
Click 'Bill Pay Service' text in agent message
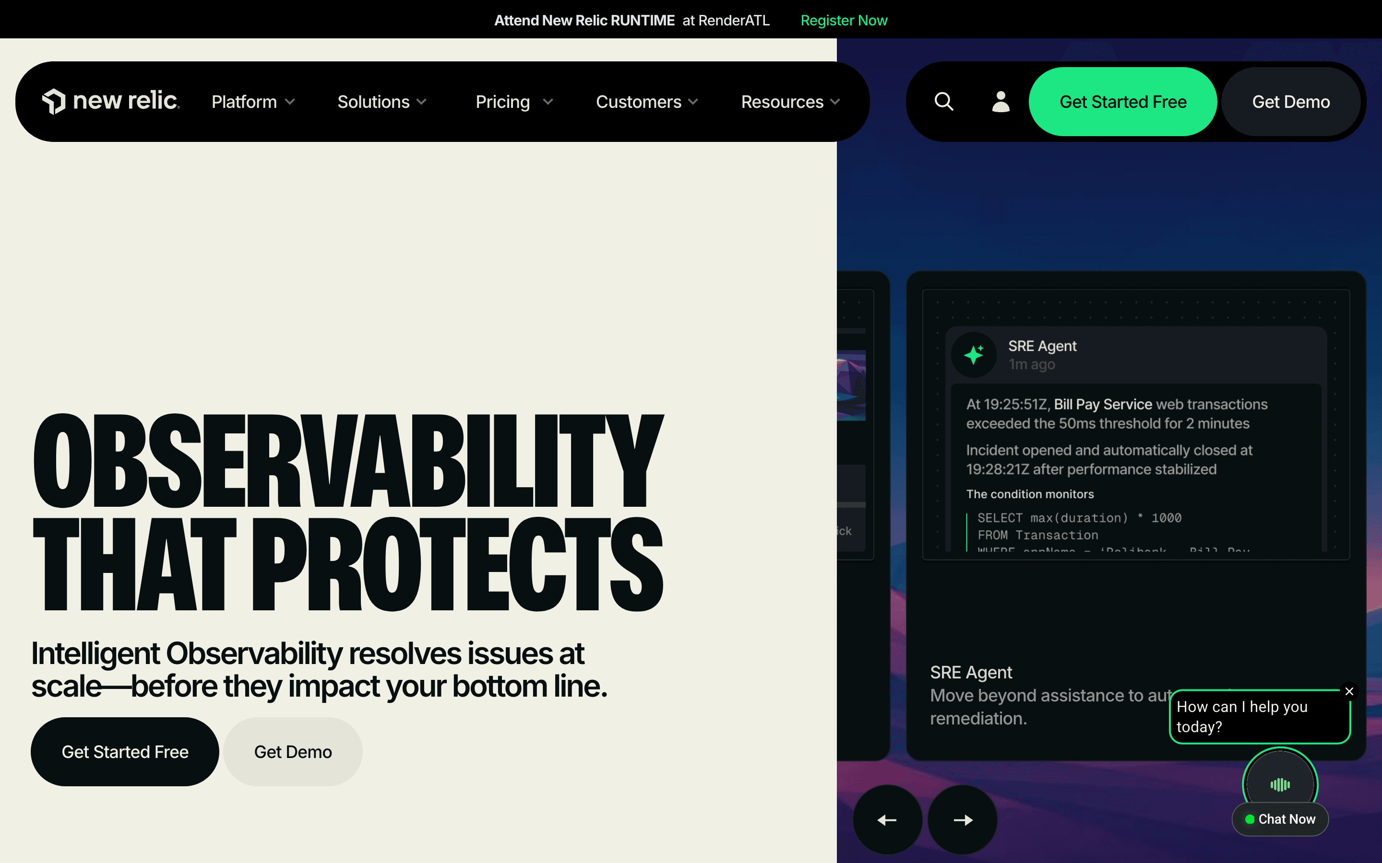pos(1103,404)
